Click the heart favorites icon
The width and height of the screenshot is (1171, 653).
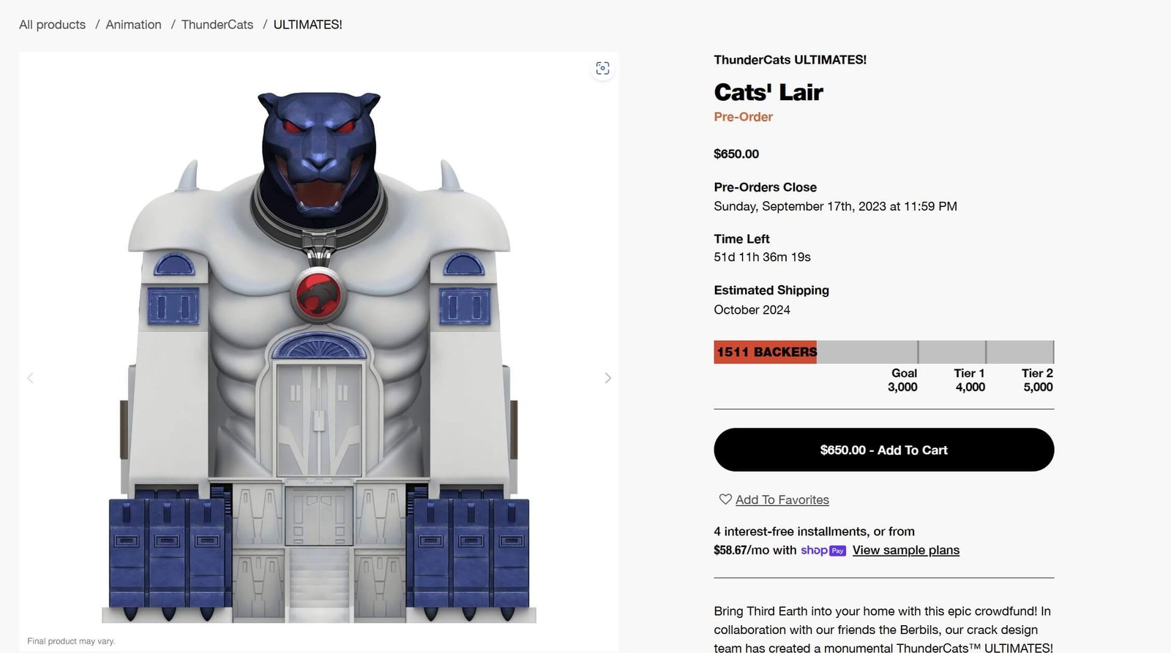tap(725, 499)
